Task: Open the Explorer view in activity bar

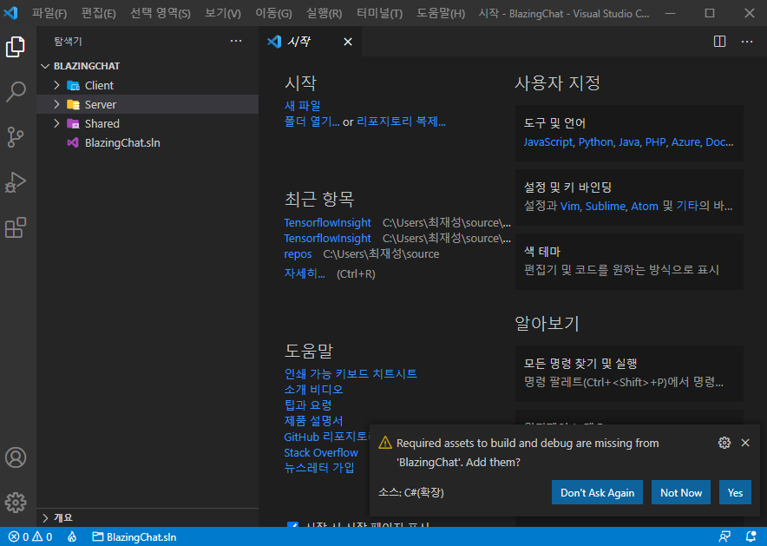Action: (16, 47)
